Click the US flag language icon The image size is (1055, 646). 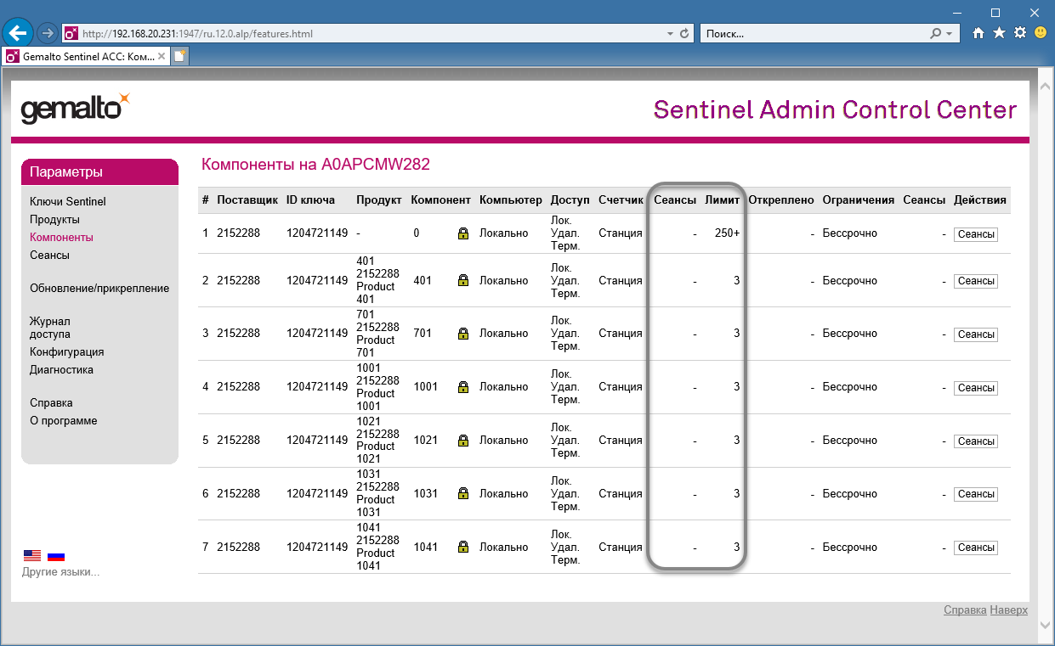pos(32,556)
